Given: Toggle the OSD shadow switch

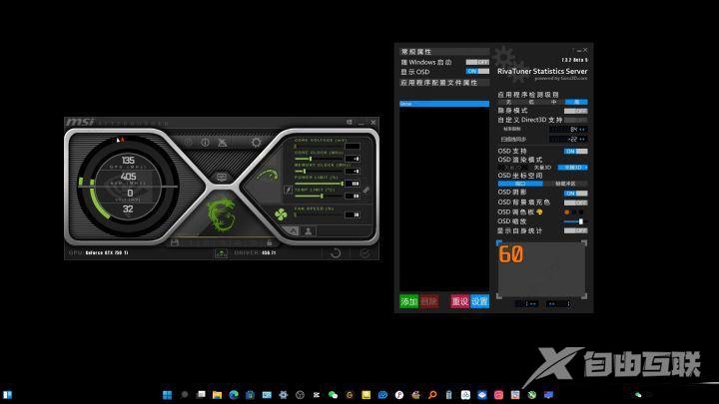Looking at the screenshot, I should [x=575, y=194].
